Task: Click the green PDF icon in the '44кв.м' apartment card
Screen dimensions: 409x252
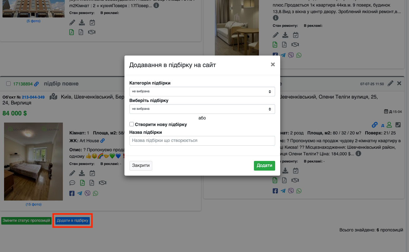Action: [x=275, y=45]
